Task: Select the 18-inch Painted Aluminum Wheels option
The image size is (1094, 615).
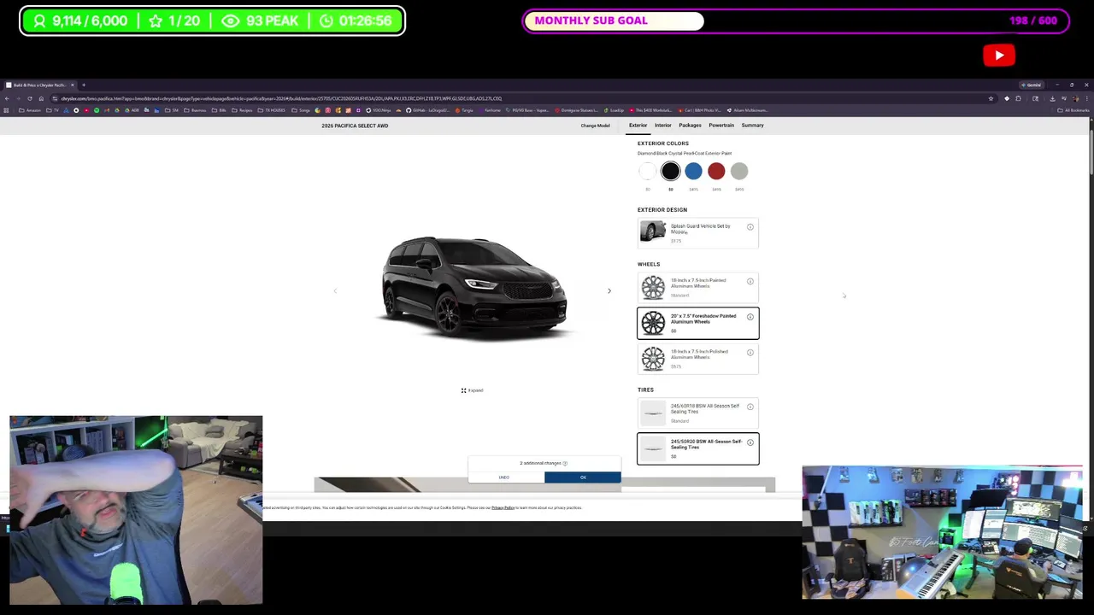Action: (x=697, y=288)
